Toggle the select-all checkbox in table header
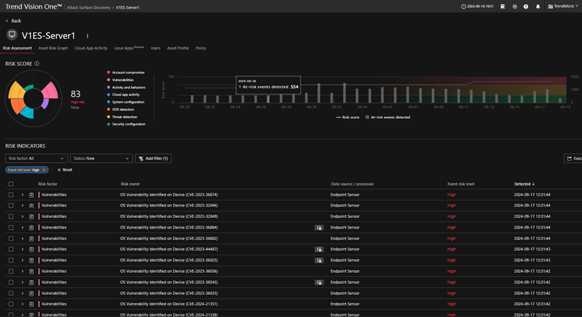Image resolution: width=582 pixels, height=317 pixels. tap(11, 184)
